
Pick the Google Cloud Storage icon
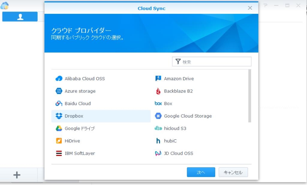pos(158,116)
